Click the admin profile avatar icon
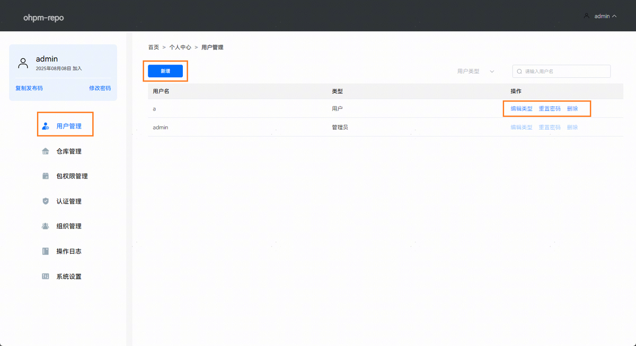The image size is (636, 346). pos(23,63)
